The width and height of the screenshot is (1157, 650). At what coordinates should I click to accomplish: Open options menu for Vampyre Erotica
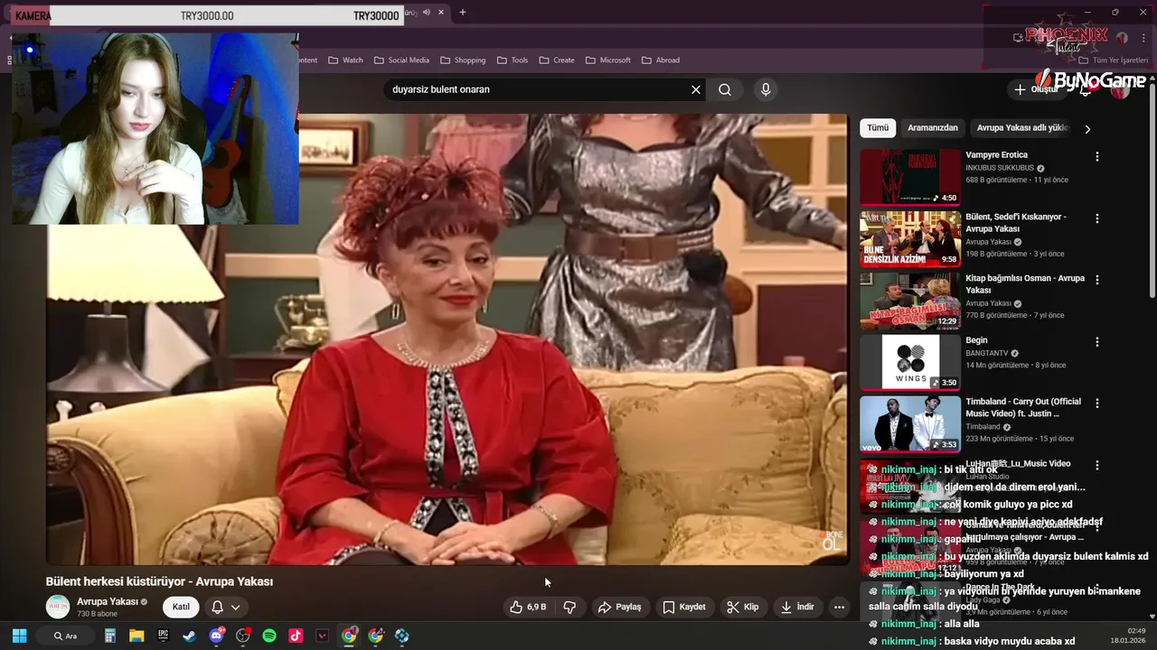[1097, 156]
